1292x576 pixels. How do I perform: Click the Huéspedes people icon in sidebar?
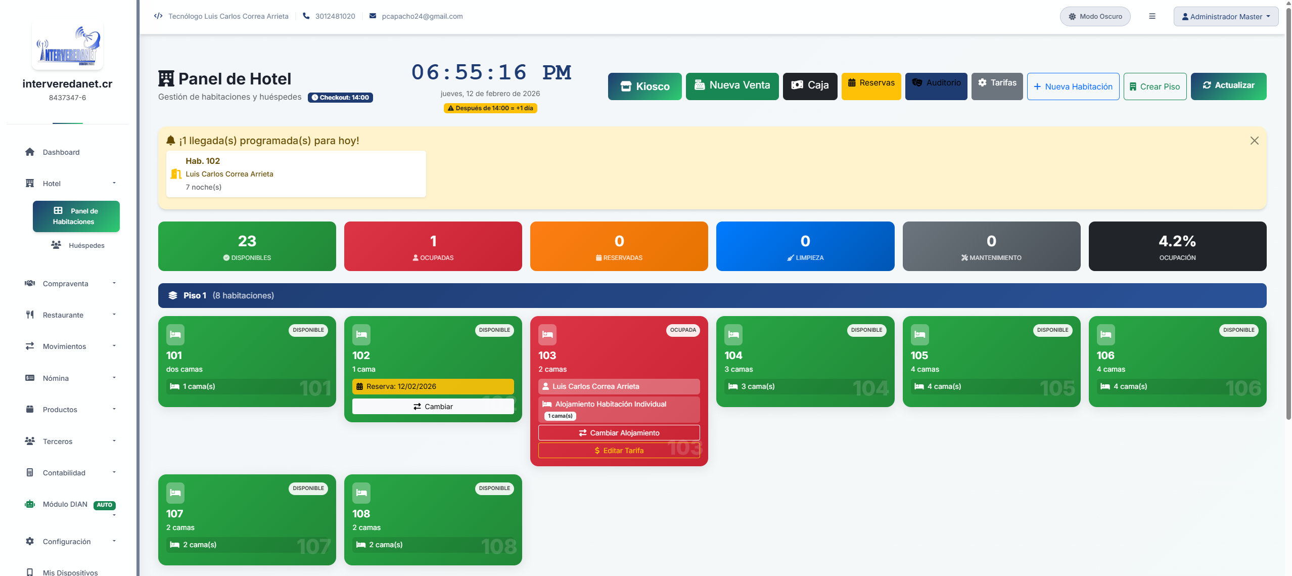click(56, 245)
